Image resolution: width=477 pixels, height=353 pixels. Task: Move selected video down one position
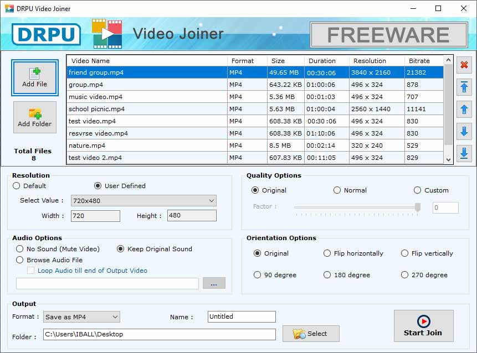[x=464, y=132]
